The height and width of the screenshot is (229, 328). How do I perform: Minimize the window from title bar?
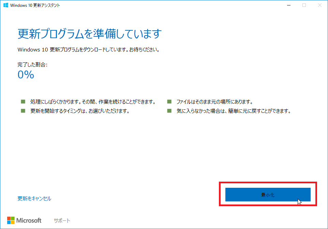[289, 5]
